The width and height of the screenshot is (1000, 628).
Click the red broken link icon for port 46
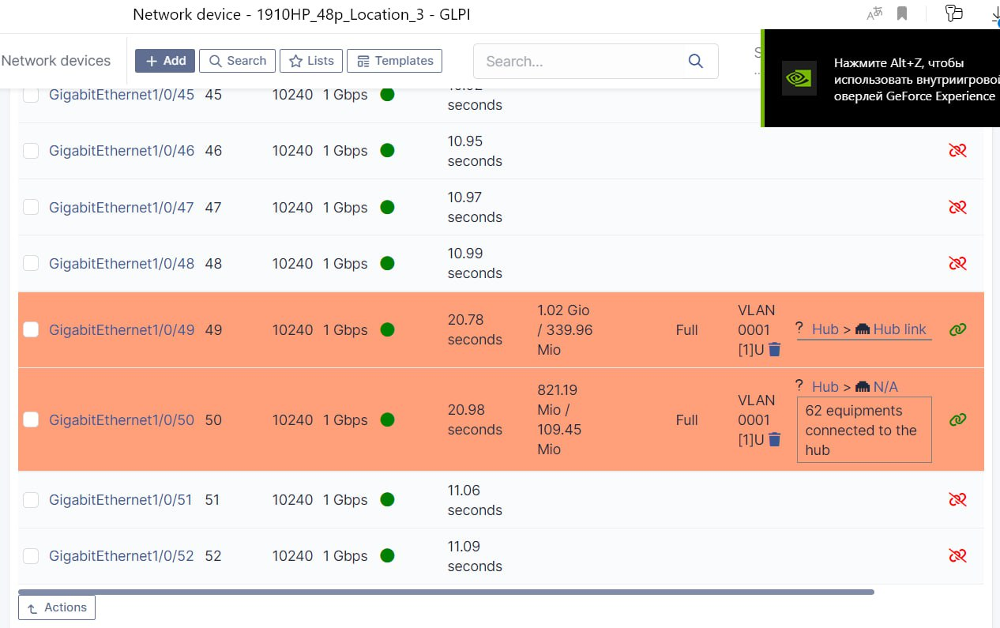957,150
